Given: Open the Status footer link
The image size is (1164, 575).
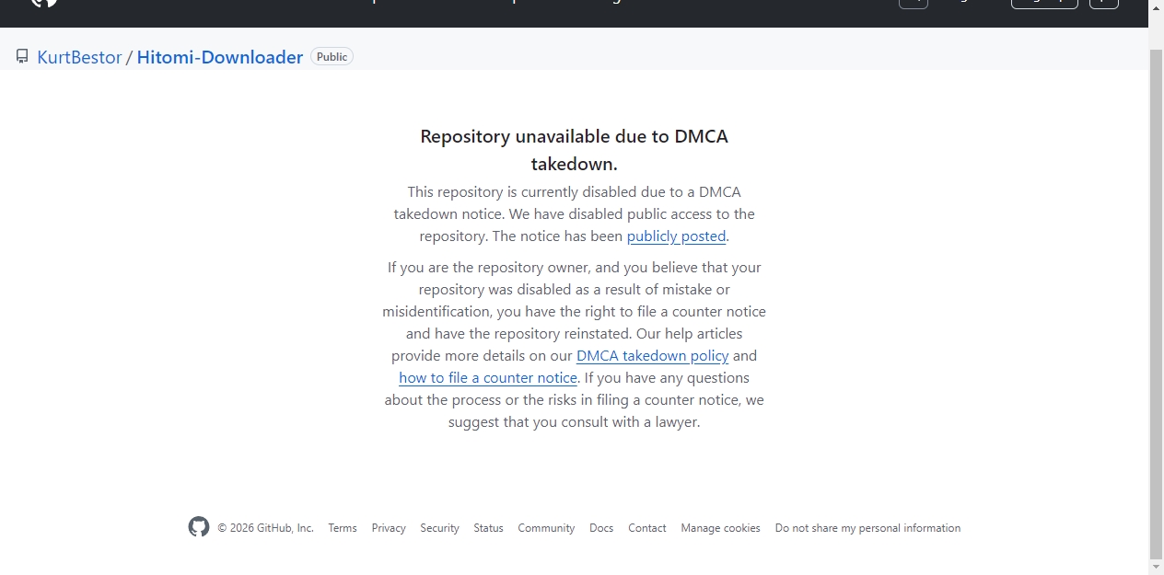Looking at the screenshot, I should 488,528.
